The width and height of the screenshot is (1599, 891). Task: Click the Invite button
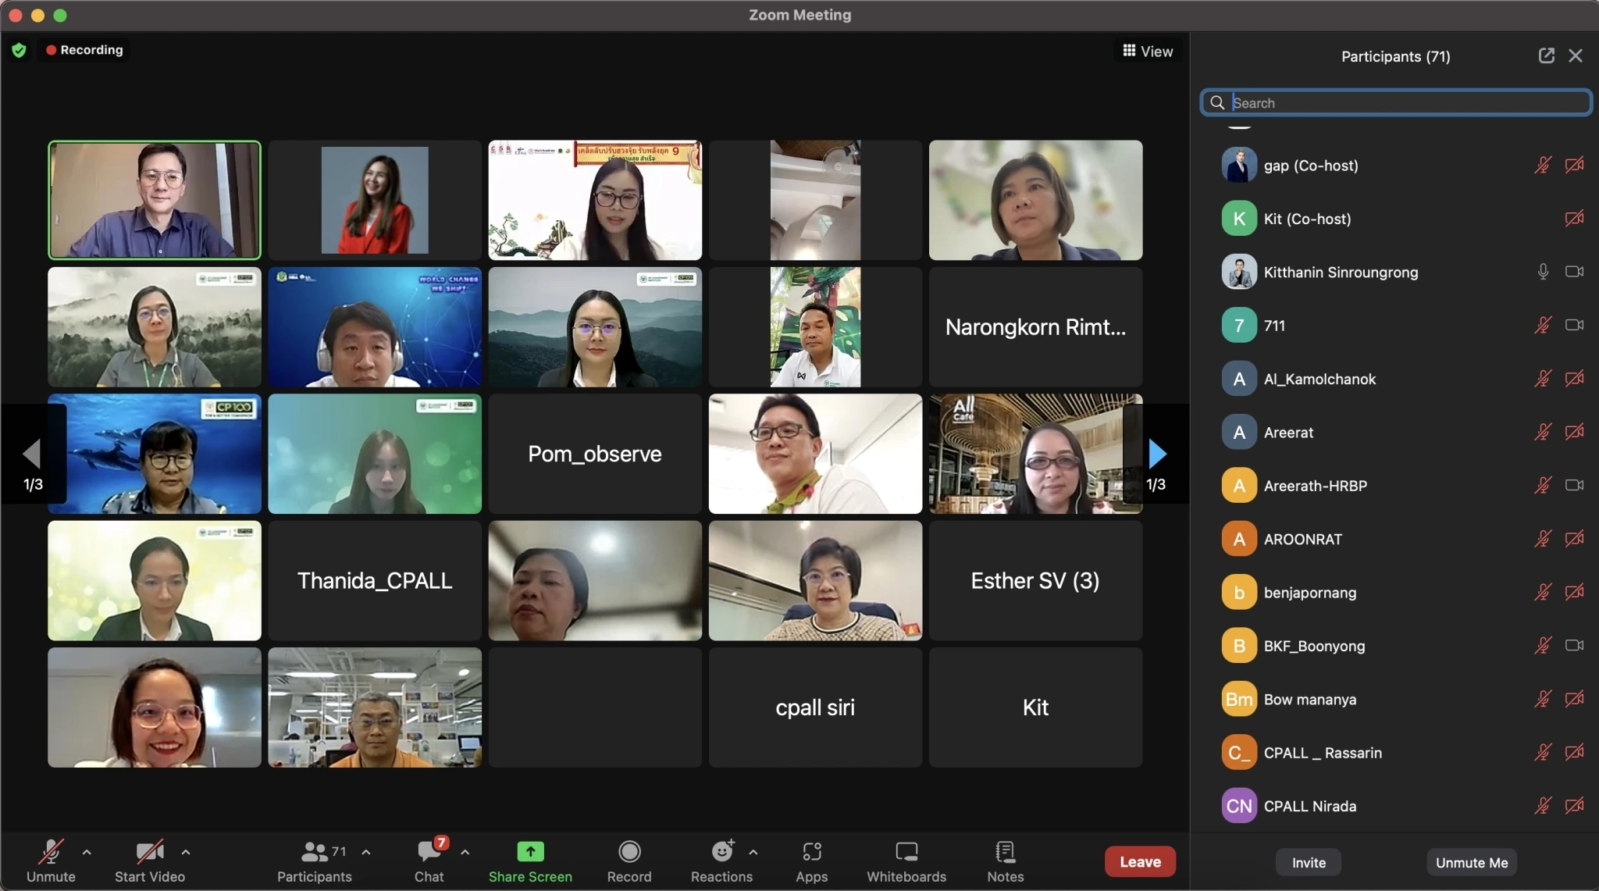1309,862
